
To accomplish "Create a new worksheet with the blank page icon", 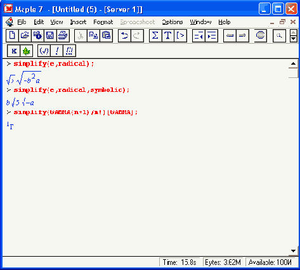I will click(x=12, y=35).
